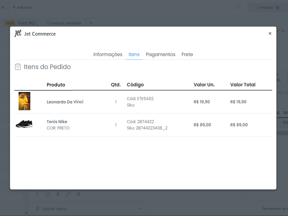Select the Itens tab

point(134,54)
